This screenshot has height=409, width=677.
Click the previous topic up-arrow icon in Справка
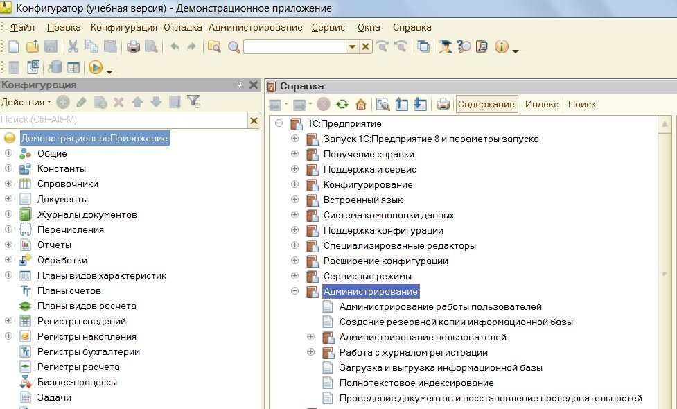(401, 104)
